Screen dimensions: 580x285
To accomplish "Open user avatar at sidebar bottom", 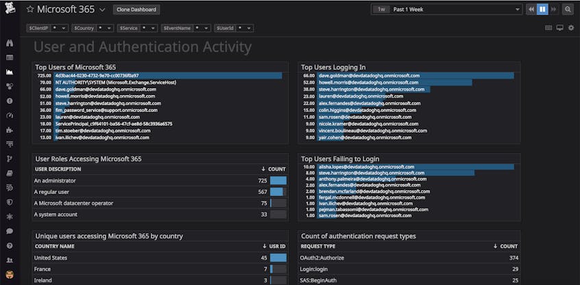I will pyautogui.click(x=10, y=275).
